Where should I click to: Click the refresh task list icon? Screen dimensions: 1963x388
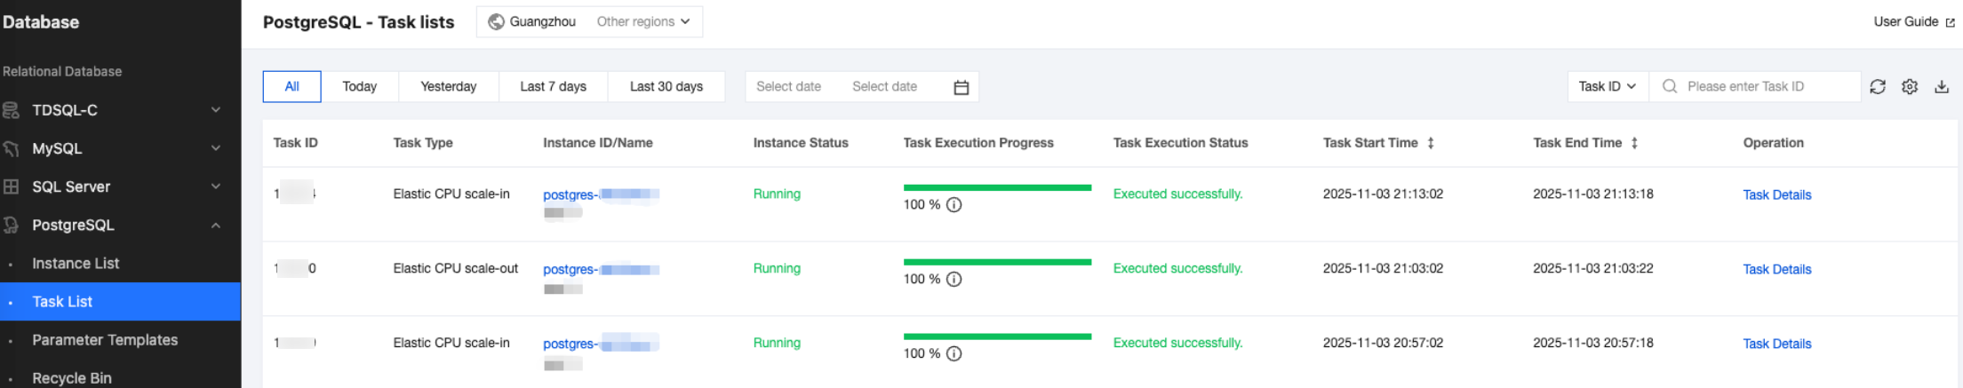click(1877, 87)
